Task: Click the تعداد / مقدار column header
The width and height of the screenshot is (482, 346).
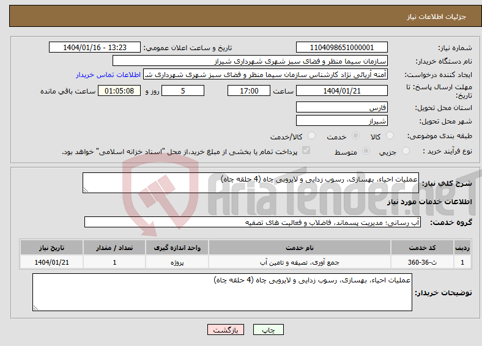Action: click(114, 248)
